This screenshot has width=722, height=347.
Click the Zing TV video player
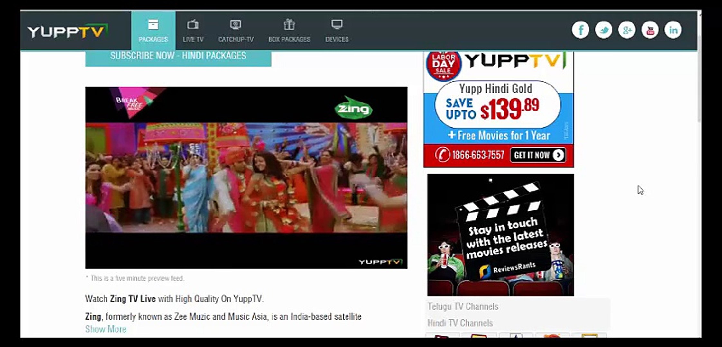[x=246, y=177]
